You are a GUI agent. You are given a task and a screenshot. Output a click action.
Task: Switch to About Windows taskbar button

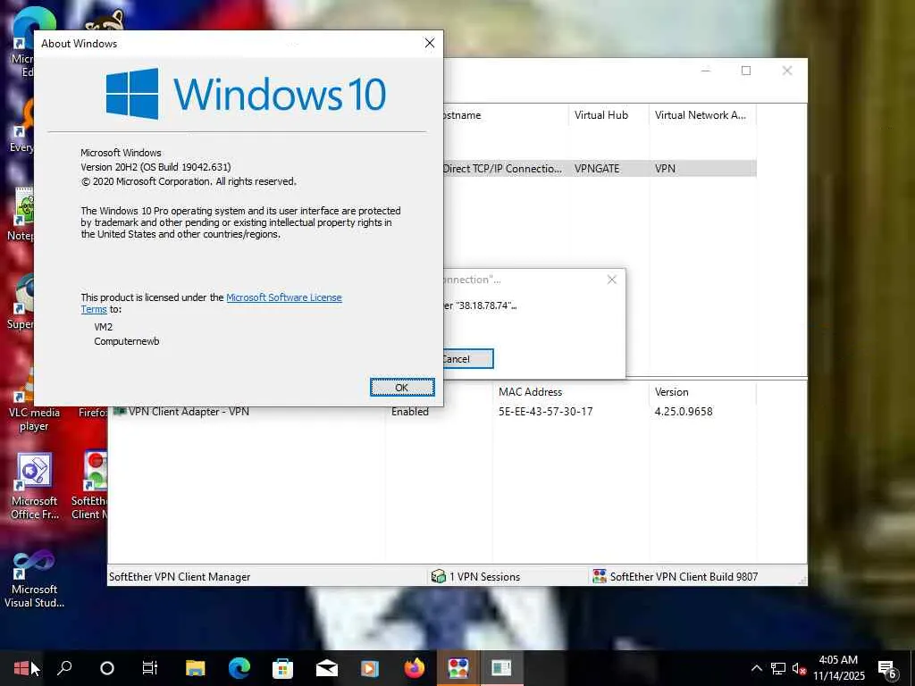click(x=501, y=668)
